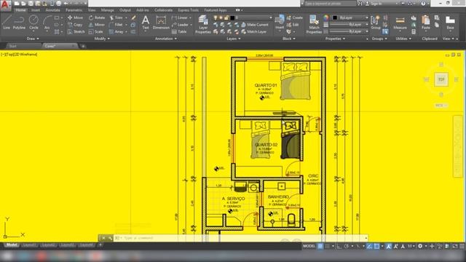Click Match Layer button
Image resolution: width=466 pixels, height=262 pixels.
click(x=254, y=31)
